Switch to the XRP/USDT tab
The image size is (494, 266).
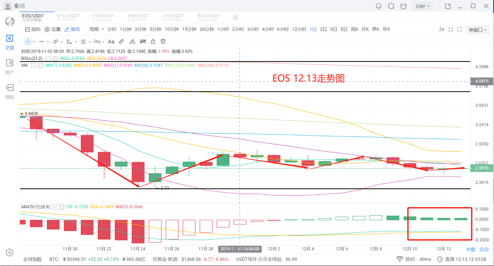pyautogui.click(x=138, y=17)
